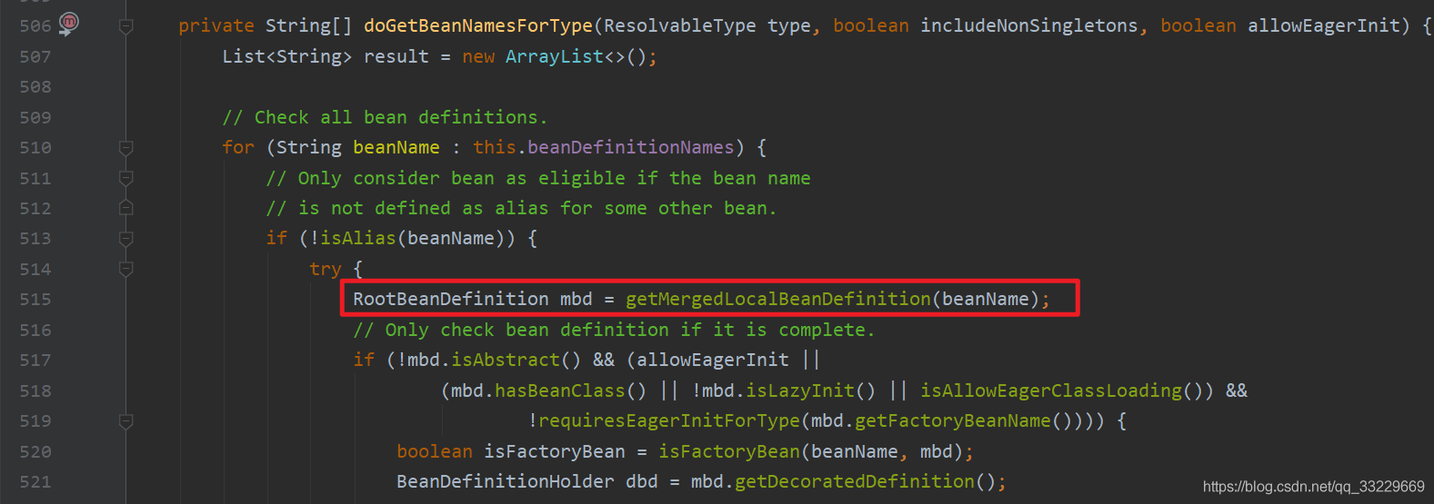Screen dimensions: 1434x504
Task: Click the requiresEagerInitForType method call
Action: (669, 420)
